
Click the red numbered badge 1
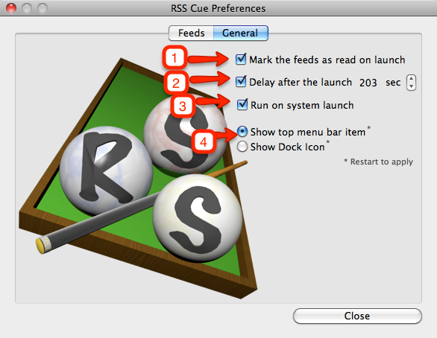175,58
